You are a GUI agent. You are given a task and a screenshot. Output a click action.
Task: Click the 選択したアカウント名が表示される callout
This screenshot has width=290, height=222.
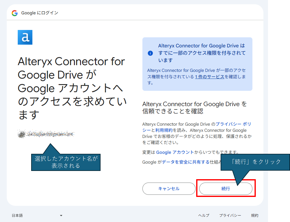[66, 162]
